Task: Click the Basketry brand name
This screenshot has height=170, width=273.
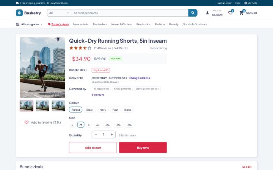Action: 33,13
